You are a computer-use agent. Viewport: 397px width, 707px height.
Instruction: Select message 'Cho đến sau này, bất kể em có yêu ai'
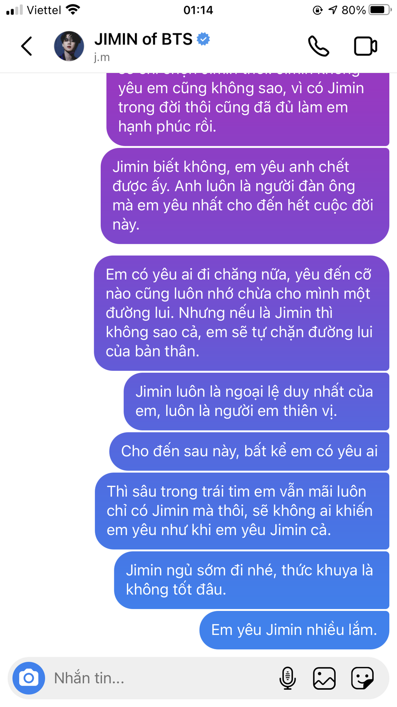coord(249,451)
